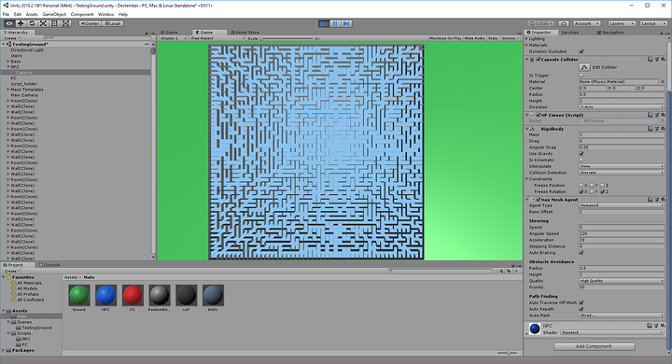Open the Assets menu
The image size is (672, 364).
[32, 14]
